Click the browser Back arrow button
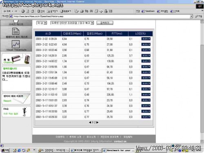The height and width of the screenshot is (153, 204). 7,11
